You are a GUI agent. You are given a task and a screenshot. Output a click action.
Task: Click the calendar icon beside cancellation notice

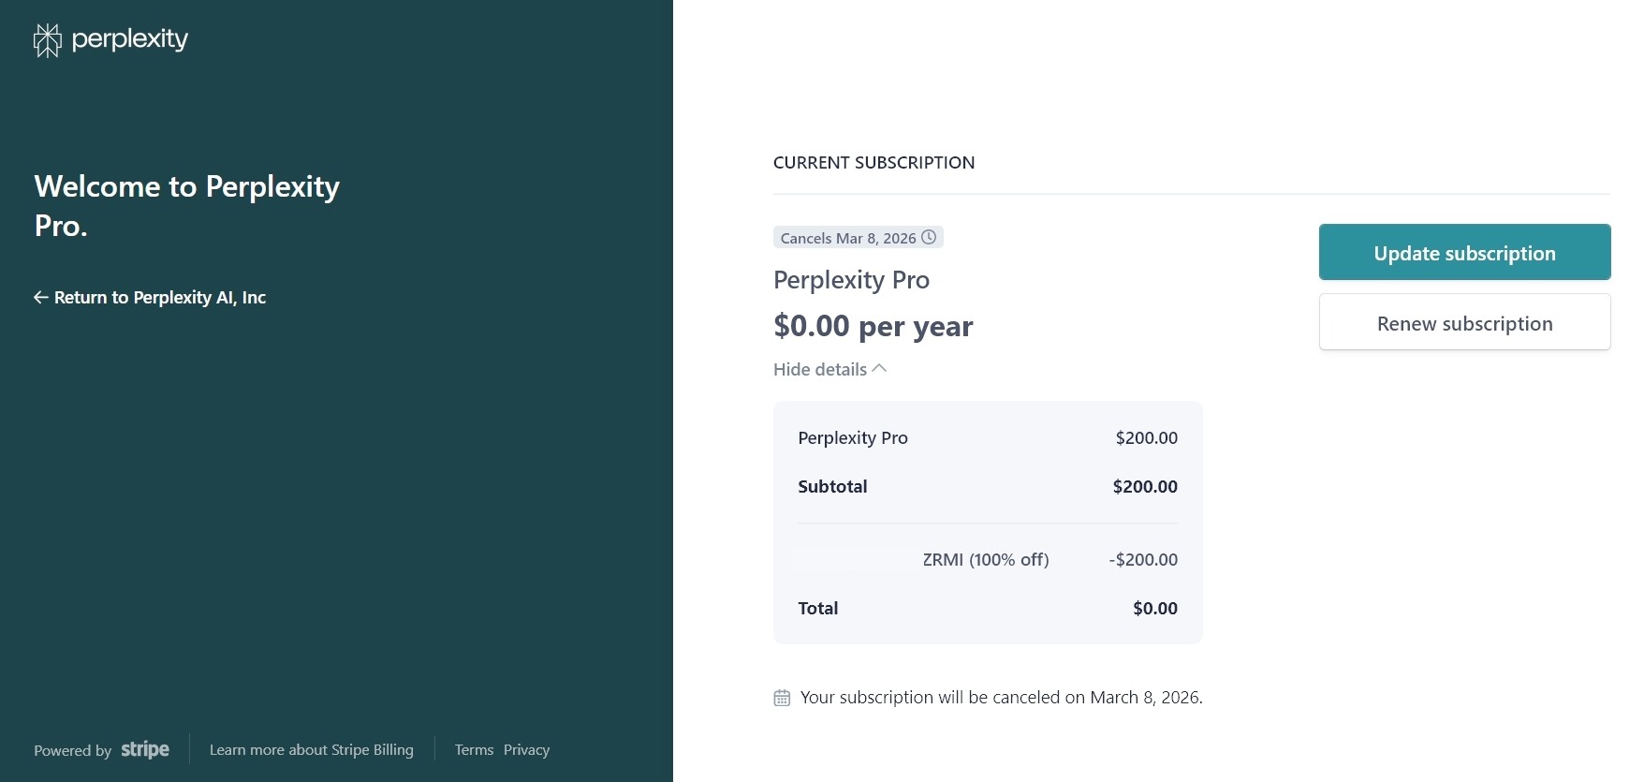pyautogui.click(x=782, y=698)
